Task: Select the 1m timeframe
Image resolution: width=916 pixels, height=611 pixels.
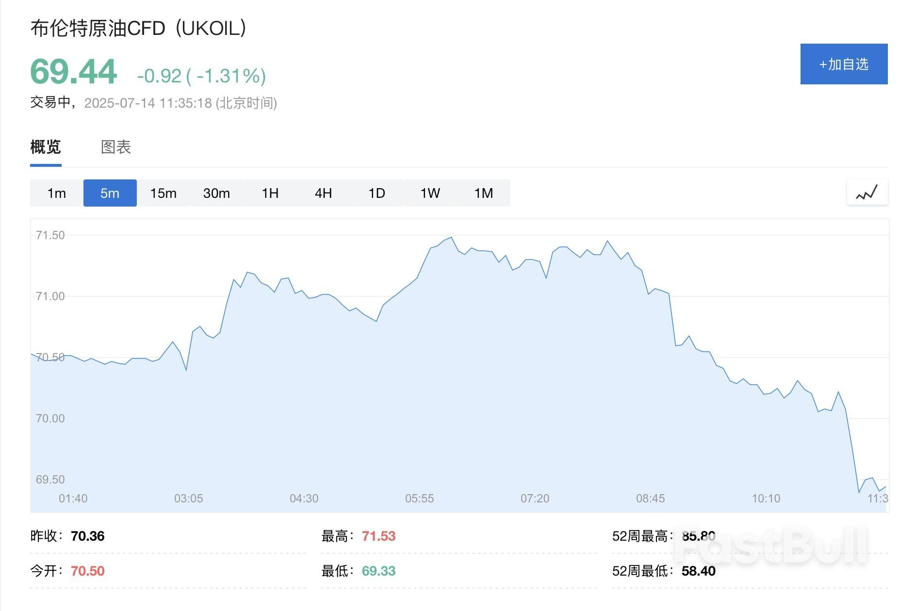Action: point(57,193)
